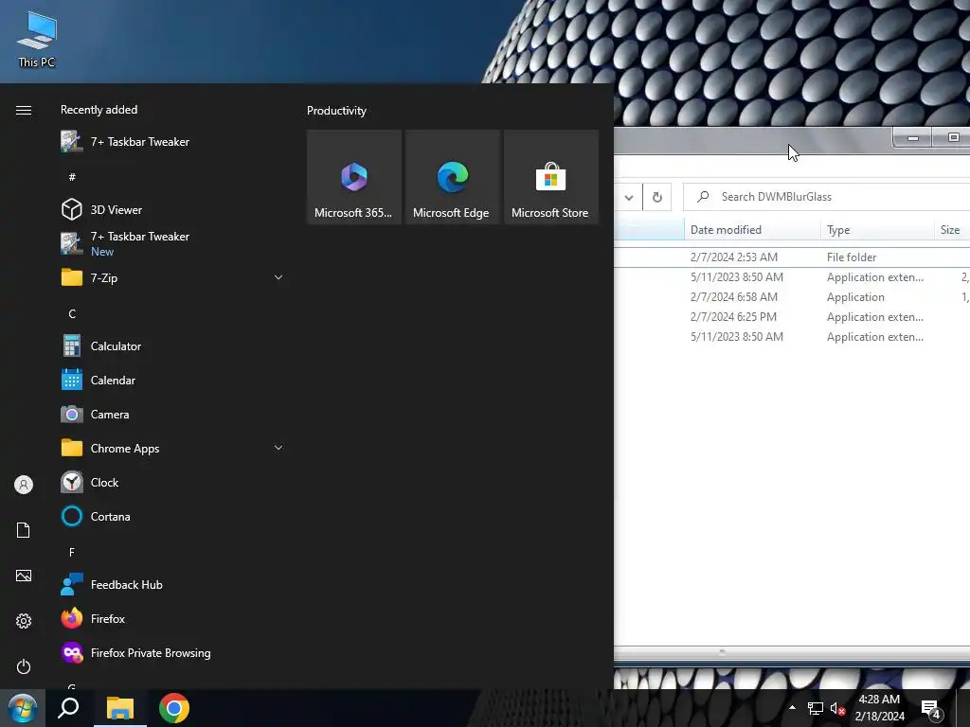Viewport: 970px width, 727px height.
Task: Show hidden system tray icons
Action: [x=793, y=708]
